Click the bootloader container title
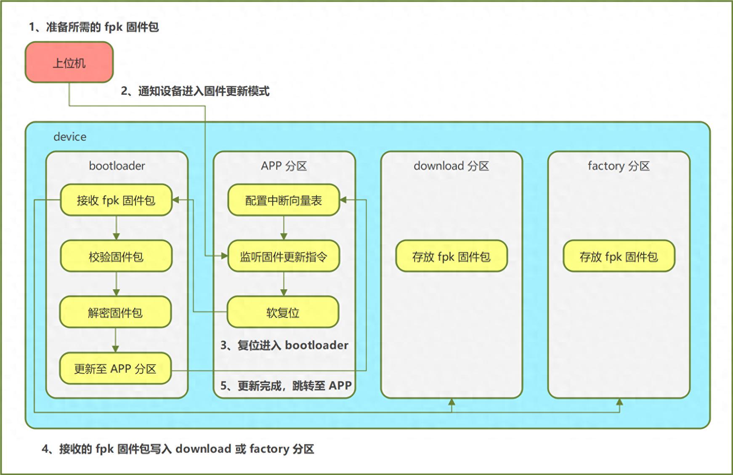 point(117,166)
